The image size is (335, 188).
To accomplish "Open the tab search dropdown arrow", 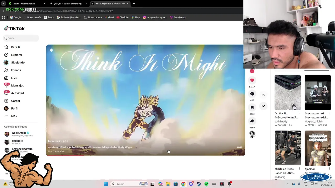I will (x=3, y=4).
